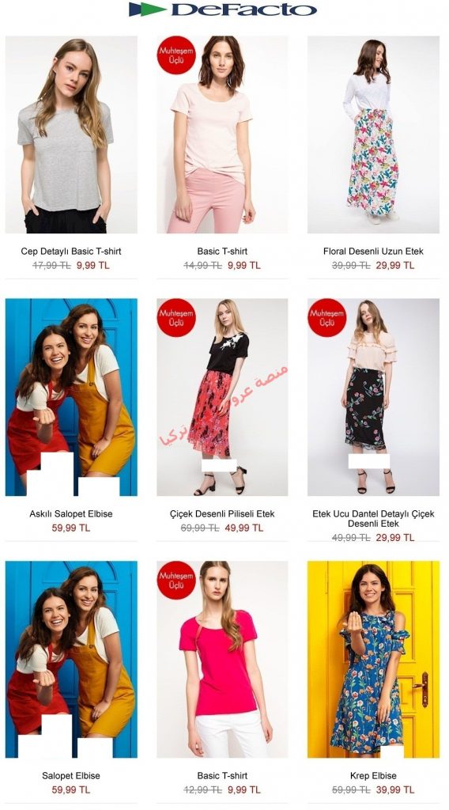Click the Salopet Elbise title in bottom row
Screen dimensions: 449x810
point(71,776)
